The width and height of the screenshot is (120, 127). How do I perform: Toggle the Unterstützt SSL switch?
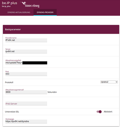click(x=99, y=112)
